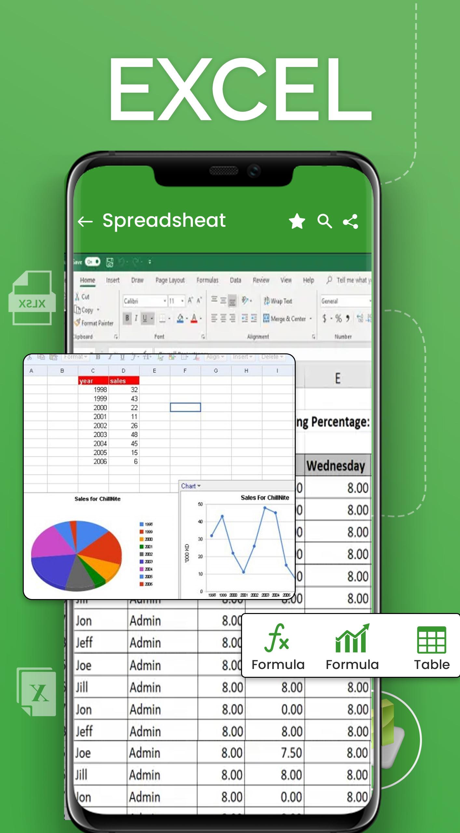Apply Percent Style format
Screen dimensions: 460x833
pos(339,318)
